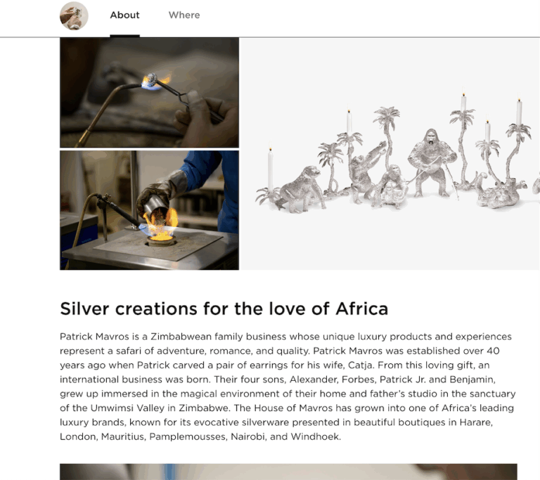
Task: Click the blue torch flame in top photo
Action: tap(151, 81)
